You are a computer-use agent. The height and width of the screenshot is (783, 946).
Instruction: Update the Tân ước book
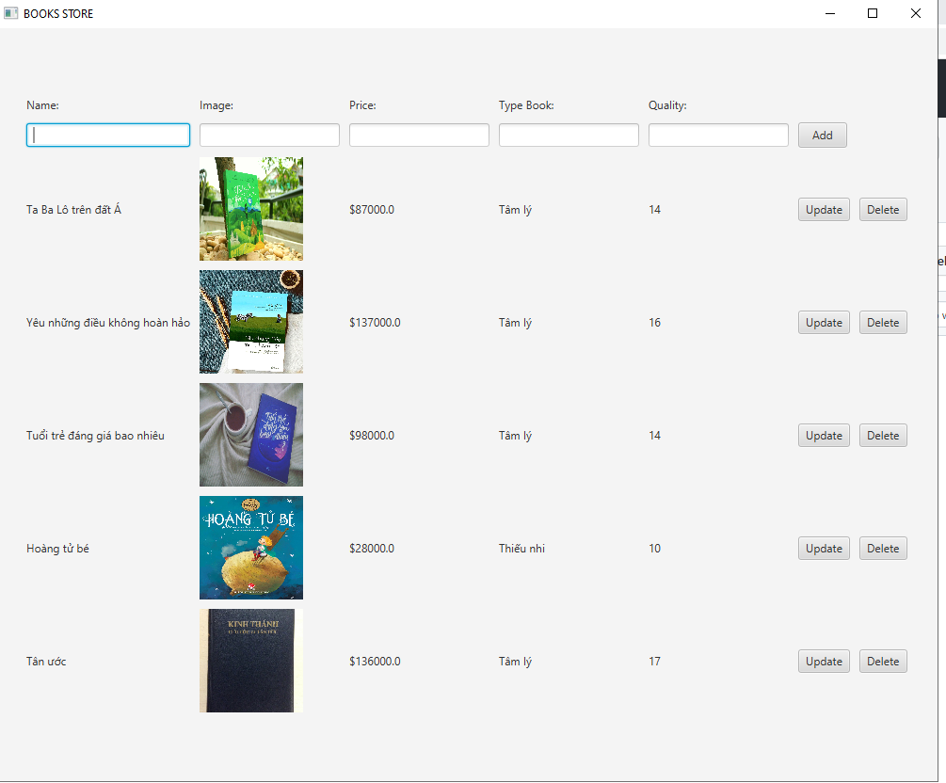coord(824,661)
